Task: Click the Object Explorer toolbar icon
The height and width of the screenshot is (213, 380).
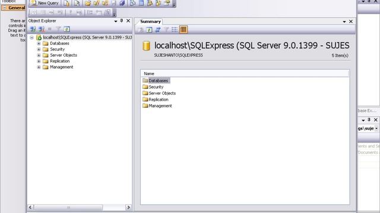Action: pos(150,3)
